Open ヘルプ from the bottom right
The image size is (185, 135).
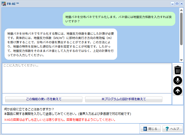coord(172,129)
